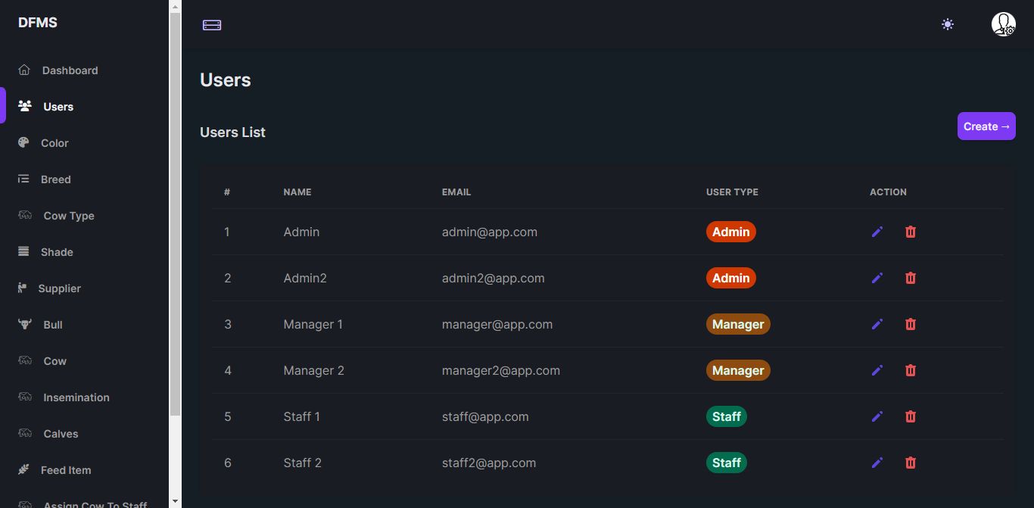The height and width of the screenshot is (508, 1034).
Task: Open the Insemination section
Action: [x=76, y=397]
